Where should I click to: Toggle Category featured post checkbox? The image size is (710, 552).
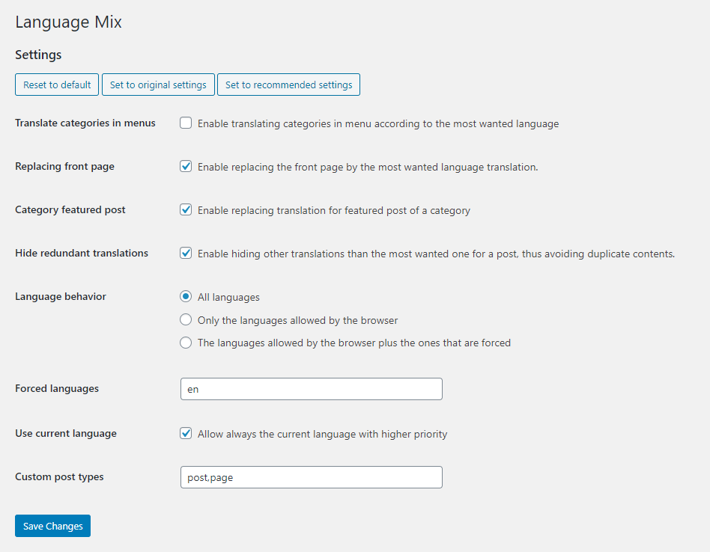pyautogui.click(x=186, y=209)
